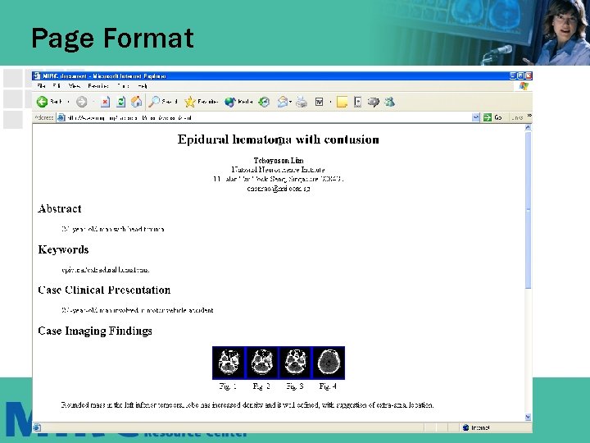Open the Favorites menu
The image size is (590, 443).
pos(98,86)
